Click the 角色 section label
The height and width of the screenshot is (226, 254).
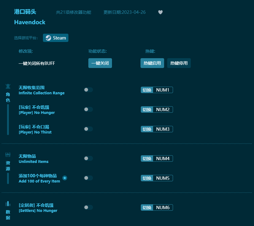click(x=8, y=97)
